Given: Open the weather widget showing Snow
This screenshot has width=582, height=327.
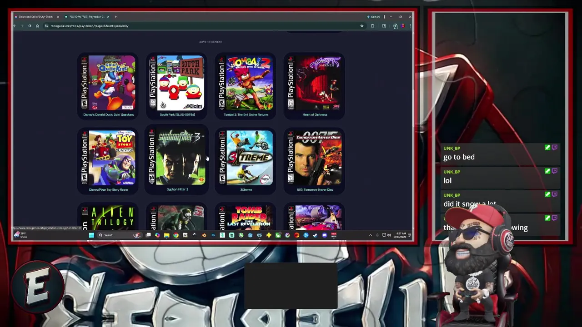Looking at the screenshot, I should pos(20,235).
